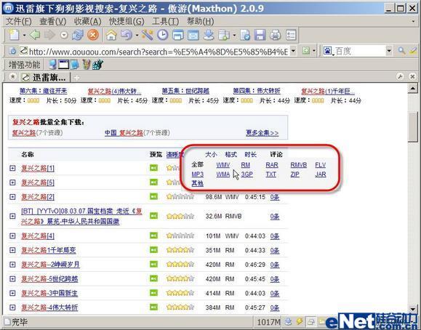Viewport: 421px width, 330px height.
Task: Open the 0条 comments link for 复兴之路[4]
Action: click(275, 236)
